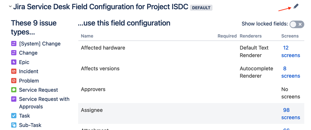
Task: Click the pencil edit icon
Action: click(296, 7)
